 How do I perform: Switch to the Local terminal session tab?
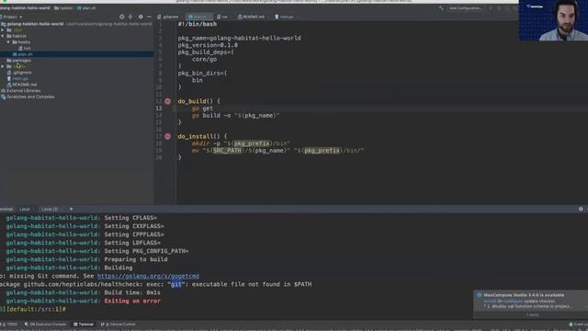click(x=25, y=209)
